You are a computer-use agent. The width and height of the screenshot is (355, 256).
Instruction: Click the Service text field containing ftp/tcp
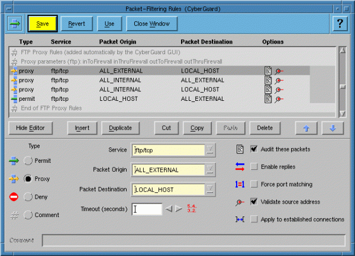(x=168, y=150)
